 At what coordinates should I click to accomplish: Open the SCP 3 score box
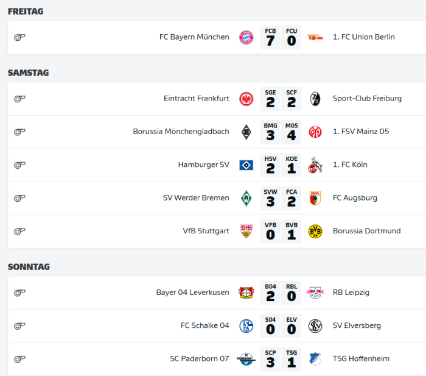click(x=270, y=359)
